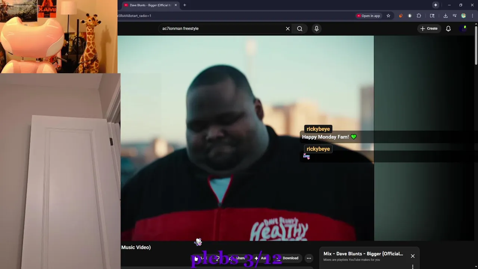This screenshot has height=269, width=478.
Task: Click the Download button under the video
Action: [x=287, y=258]
